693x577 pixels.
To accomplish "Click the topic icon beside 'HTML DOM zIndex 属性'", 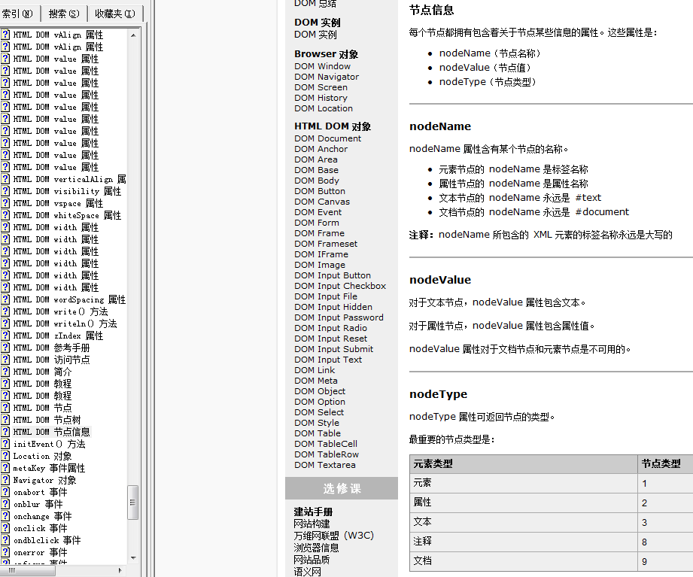I will click(5, 336).
